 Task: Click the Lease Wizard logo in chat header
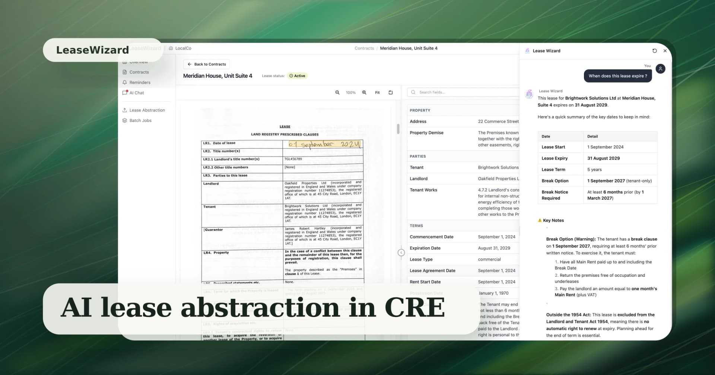pyautogui.click(x=527, y=51)
